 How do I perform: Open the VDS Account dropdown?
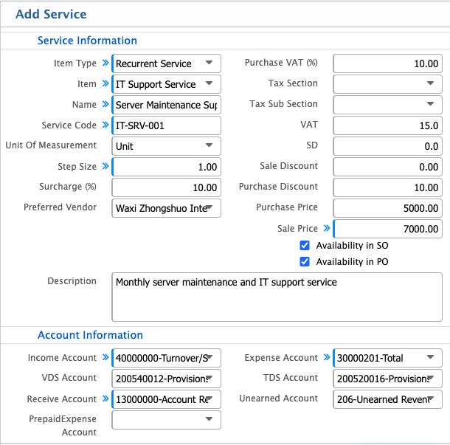(167, 379)
